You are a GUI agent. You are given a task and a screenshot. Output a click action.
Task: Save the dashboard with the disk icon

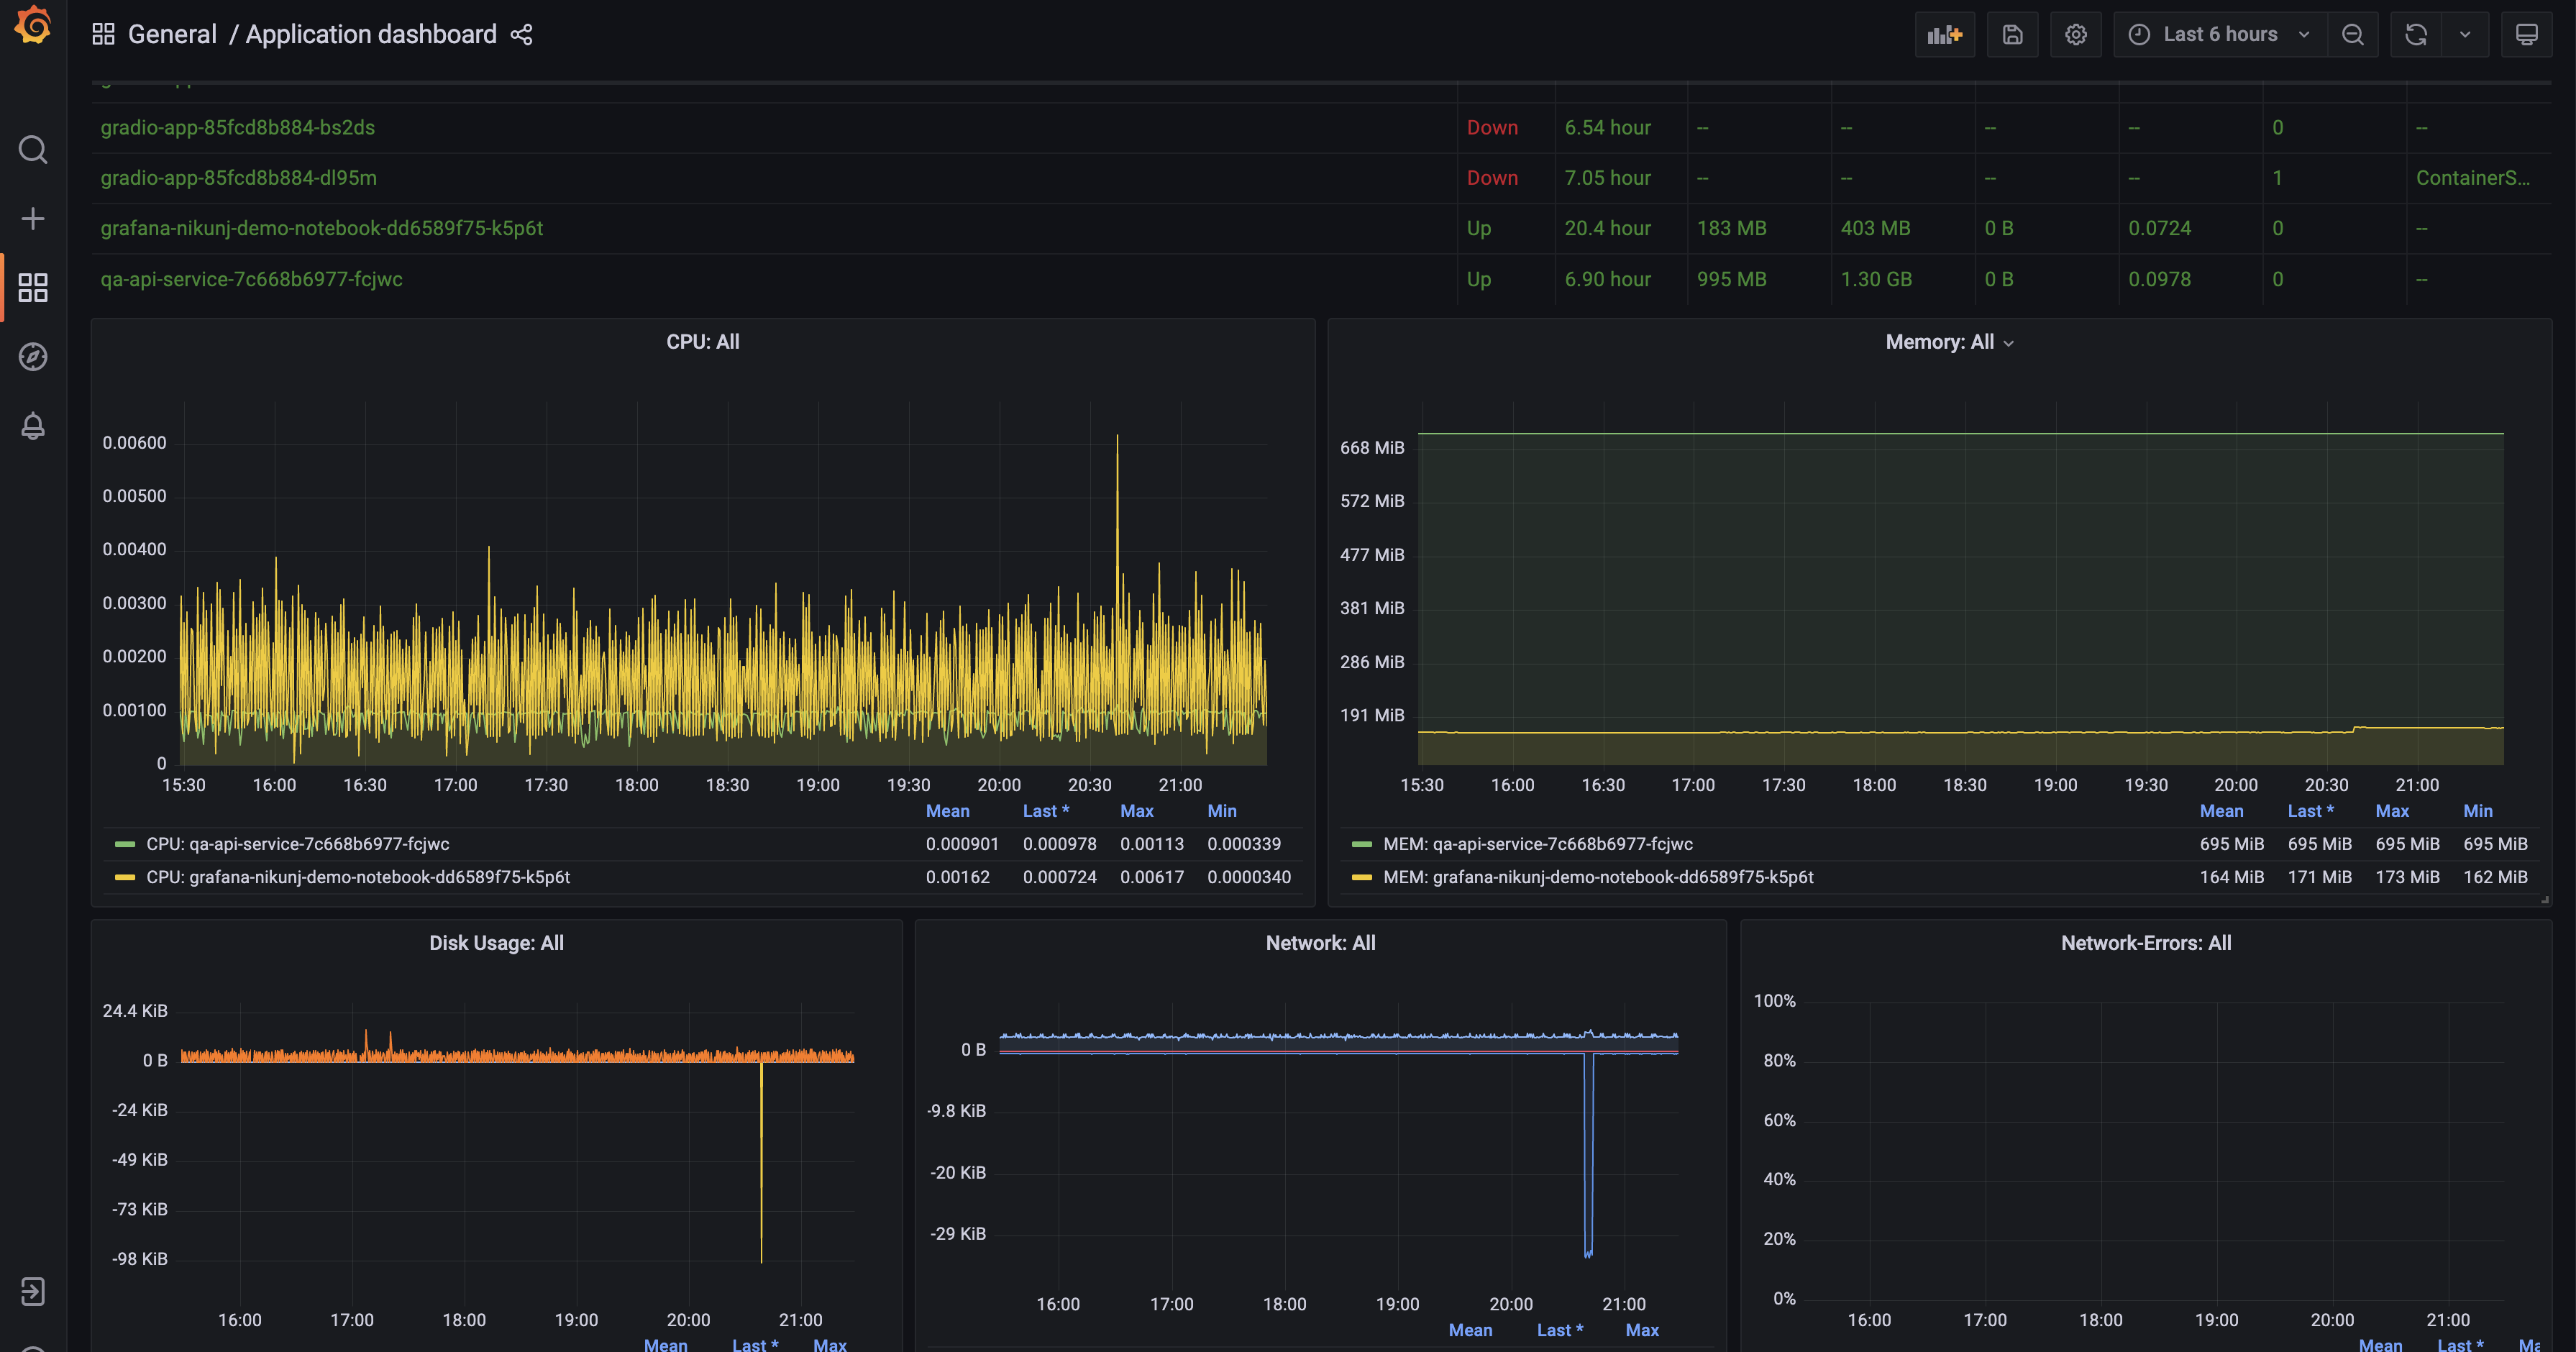[x=2012, y=35]
